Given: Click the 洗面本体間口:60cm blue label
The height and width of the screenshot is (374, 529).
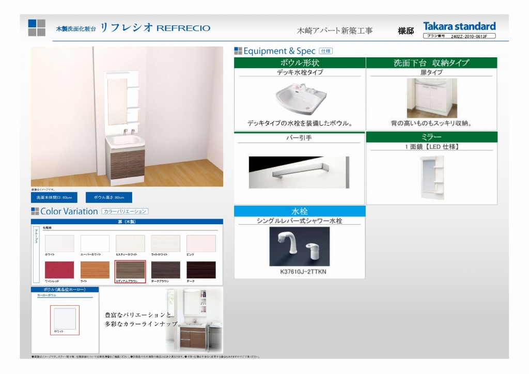Looking at the screenshot, I should pos(54,197).
